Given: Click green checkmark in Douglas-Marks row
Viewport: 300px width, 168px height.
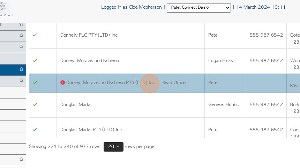Looking at the screenshot, I should pyautogui.click(x=35, y=104).
